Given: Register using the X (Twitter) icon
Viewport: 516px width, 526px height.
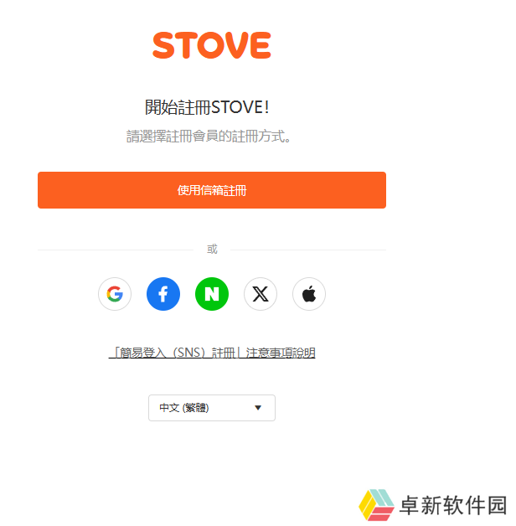Looking at the screenshot, I should point(261,294).
